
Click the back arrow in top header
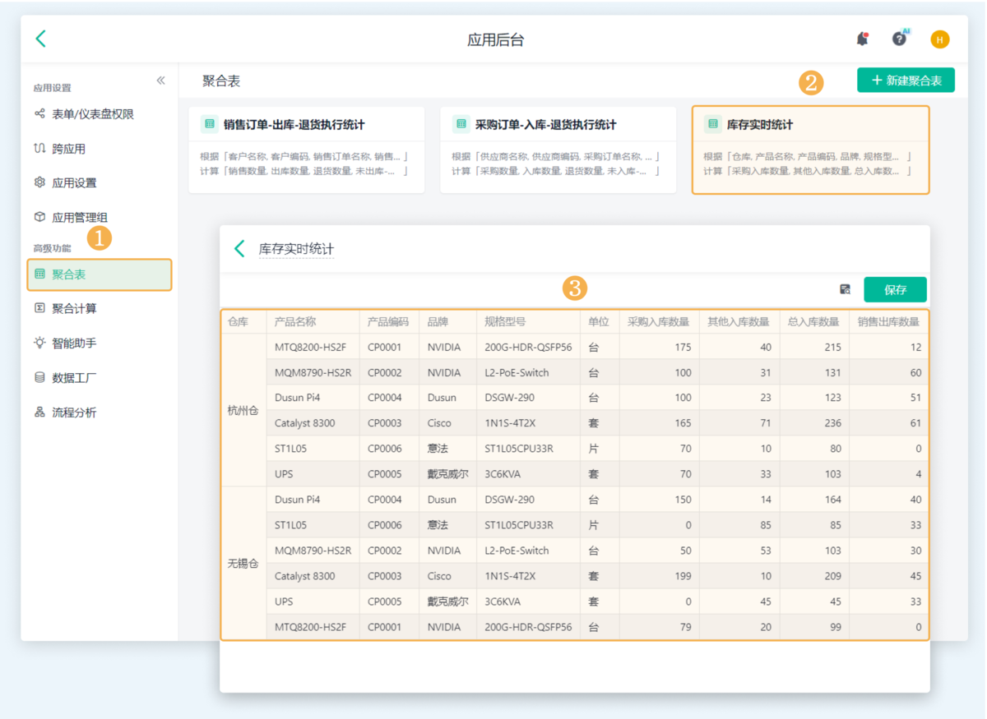[41, 39]
